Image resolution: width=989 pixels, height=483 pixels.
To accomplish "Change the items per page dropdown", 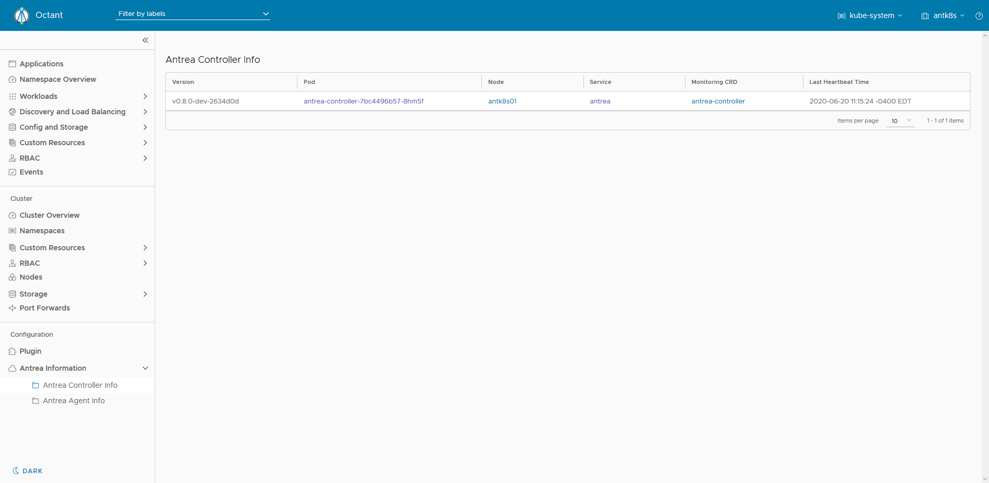I will [900, 120].
